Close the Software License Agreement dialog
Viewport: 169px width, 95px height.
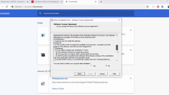coord(119,20)
